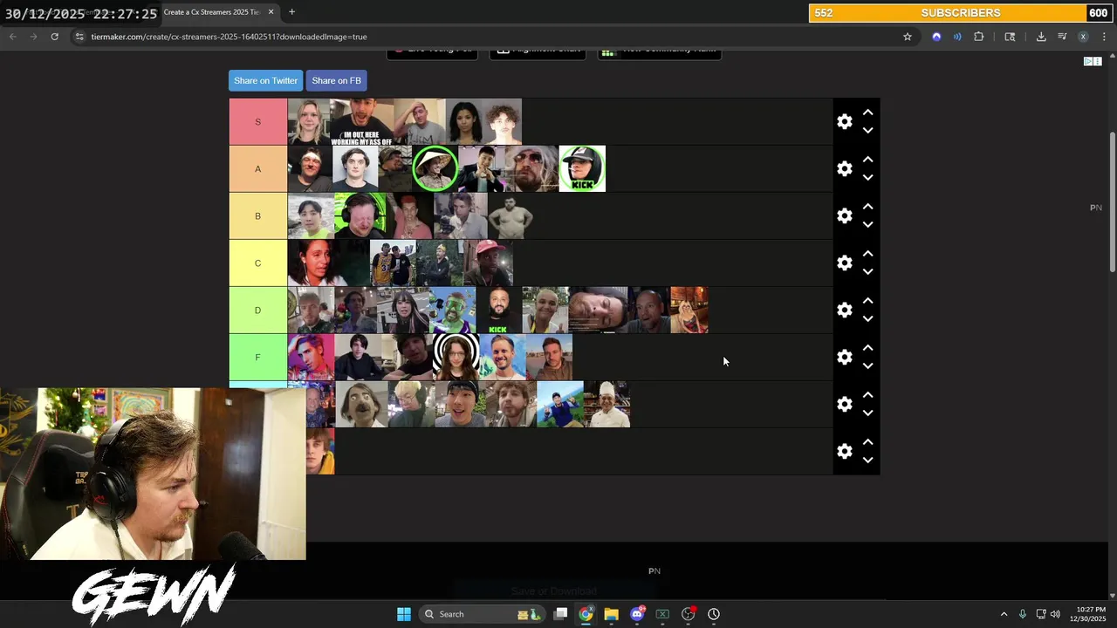This screenshot has width=1117, height=628.
Task: Open the browser Downloads icon
Action: 1041,37
